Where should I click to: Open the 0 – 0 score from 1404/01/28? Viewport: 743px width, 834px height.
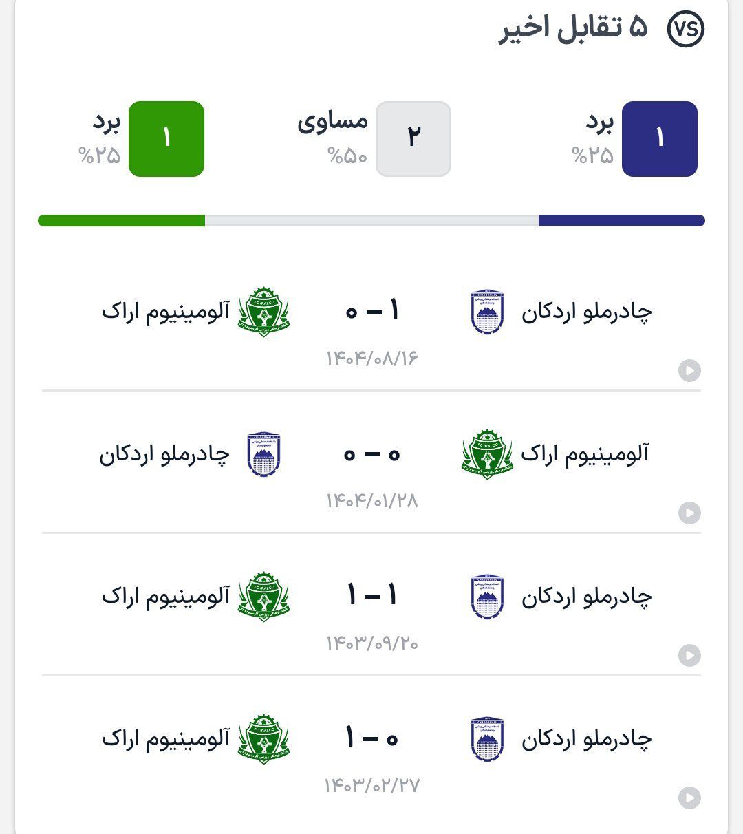pyautogui.click(x=372, y=454)
